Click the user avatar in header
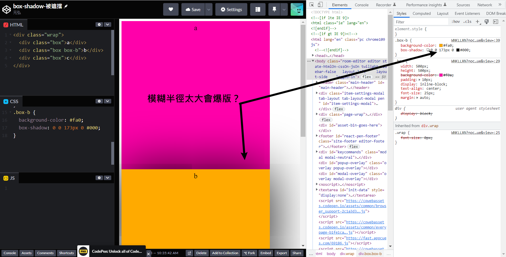The height and width of the screenshot is (257, 506). click(297, 9)
